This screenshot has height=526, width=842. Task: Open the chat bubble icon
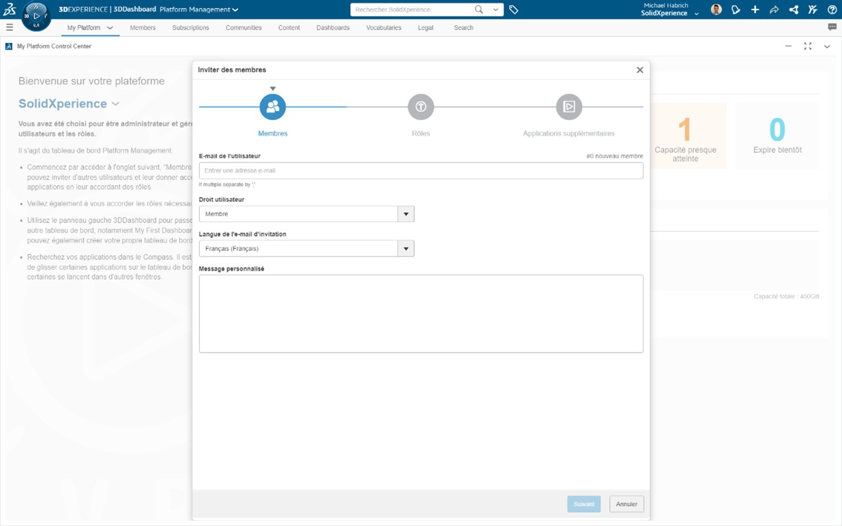(832, 27)
